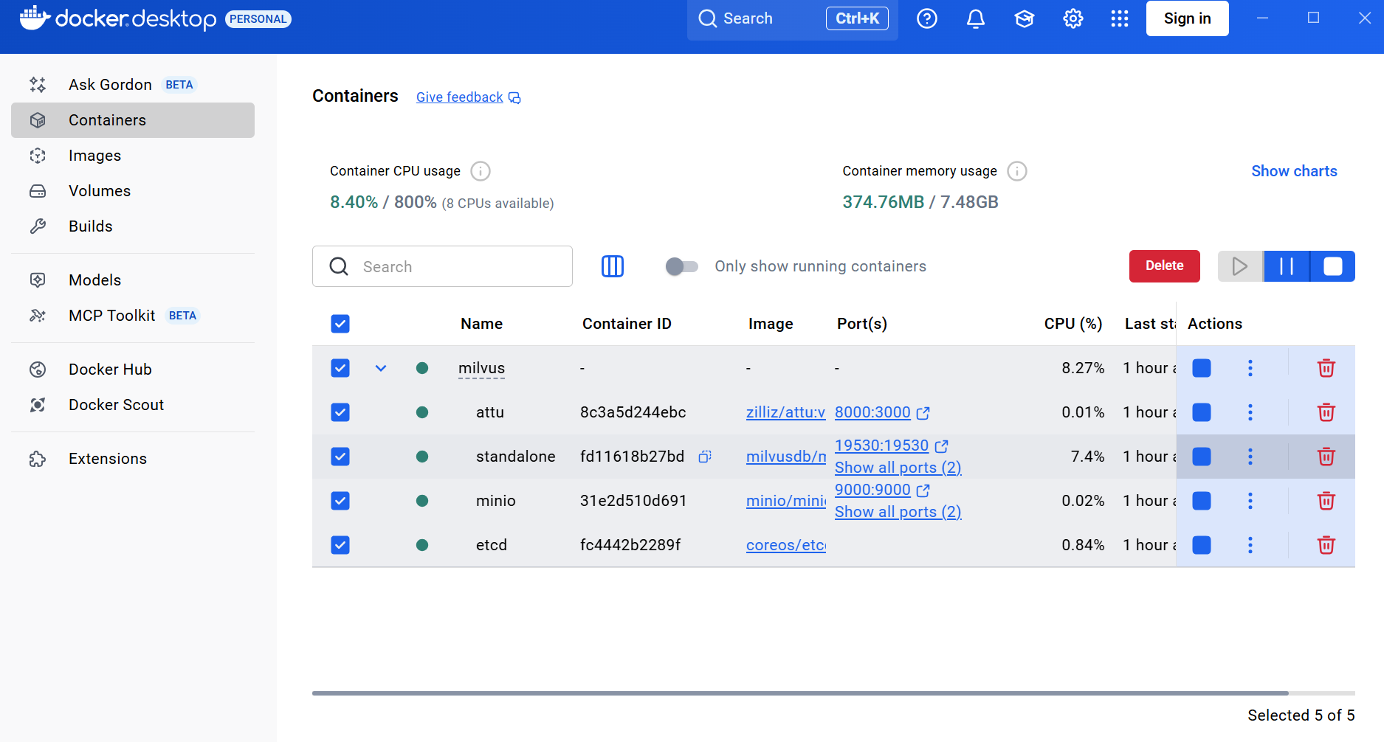Uncheck the milvus row checkbox

[340, 368]
